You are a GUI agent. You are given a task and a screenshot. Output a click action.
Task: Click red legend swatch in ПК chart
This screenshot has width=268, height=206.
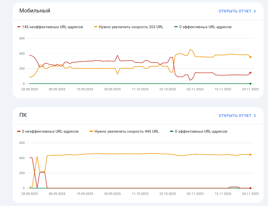click(x=19, y=131)
